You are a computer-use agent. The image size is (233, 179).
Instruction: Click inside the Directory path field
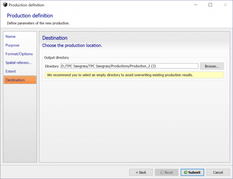click(129, 66)
